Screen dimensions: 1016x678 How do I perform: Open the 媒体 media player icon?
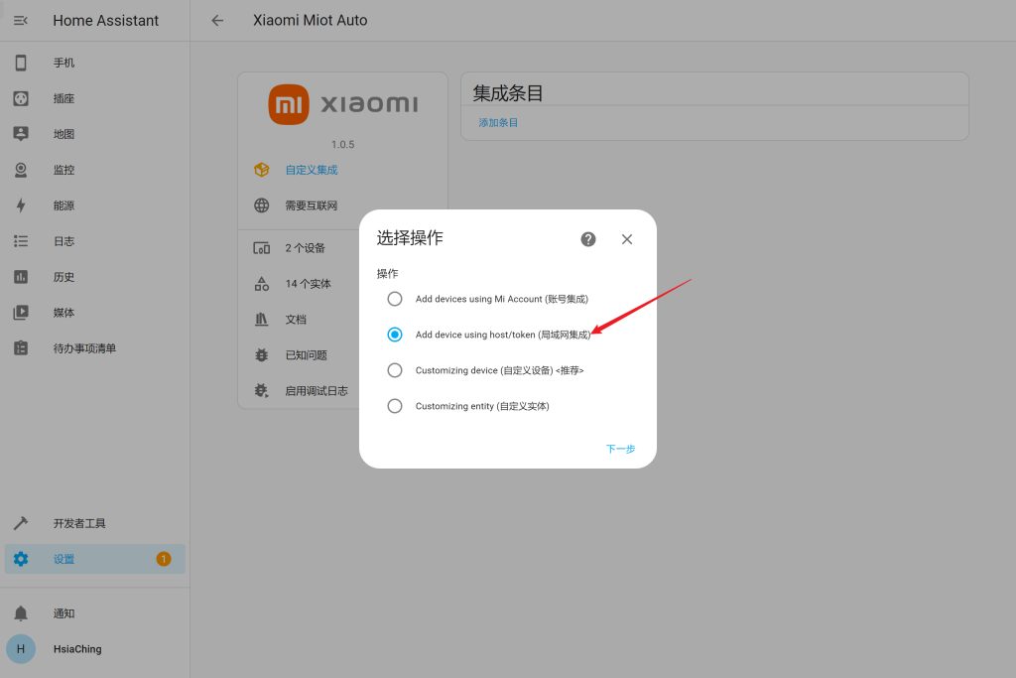click(x=21, y=313)
